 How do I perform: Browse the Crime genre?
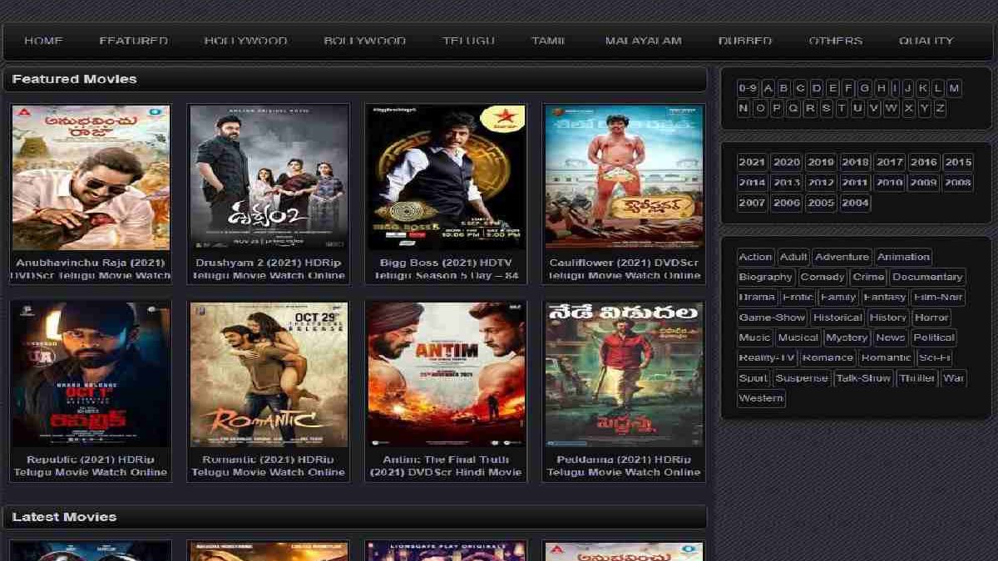(868, 277)
